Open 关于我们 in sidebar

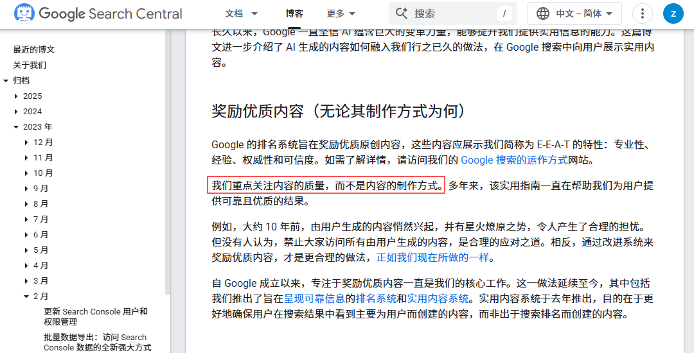(x=30, y=65)
